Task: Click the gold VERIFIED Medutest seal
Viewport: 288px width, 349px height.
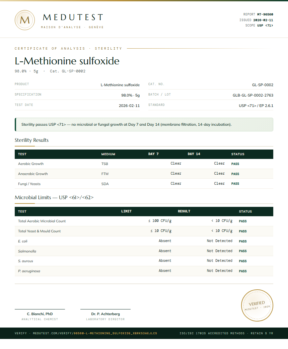Action: tap(257, 305)
